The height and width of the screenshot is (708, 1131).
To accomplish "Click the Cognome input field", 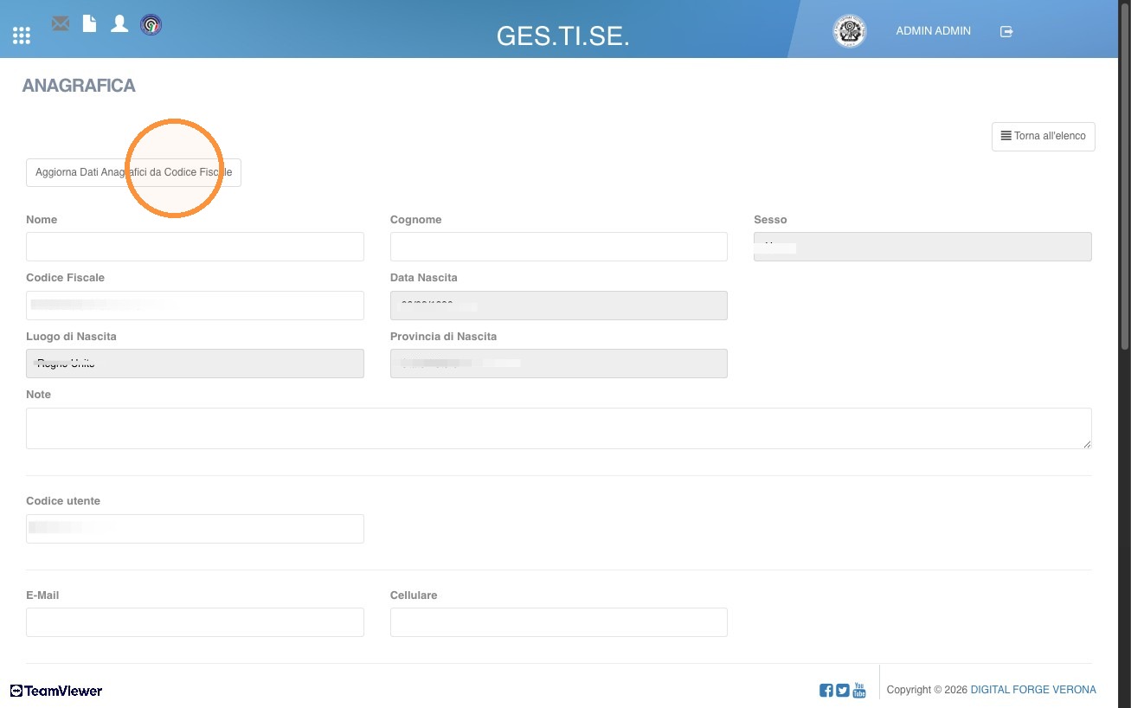I will pos(559,247).
